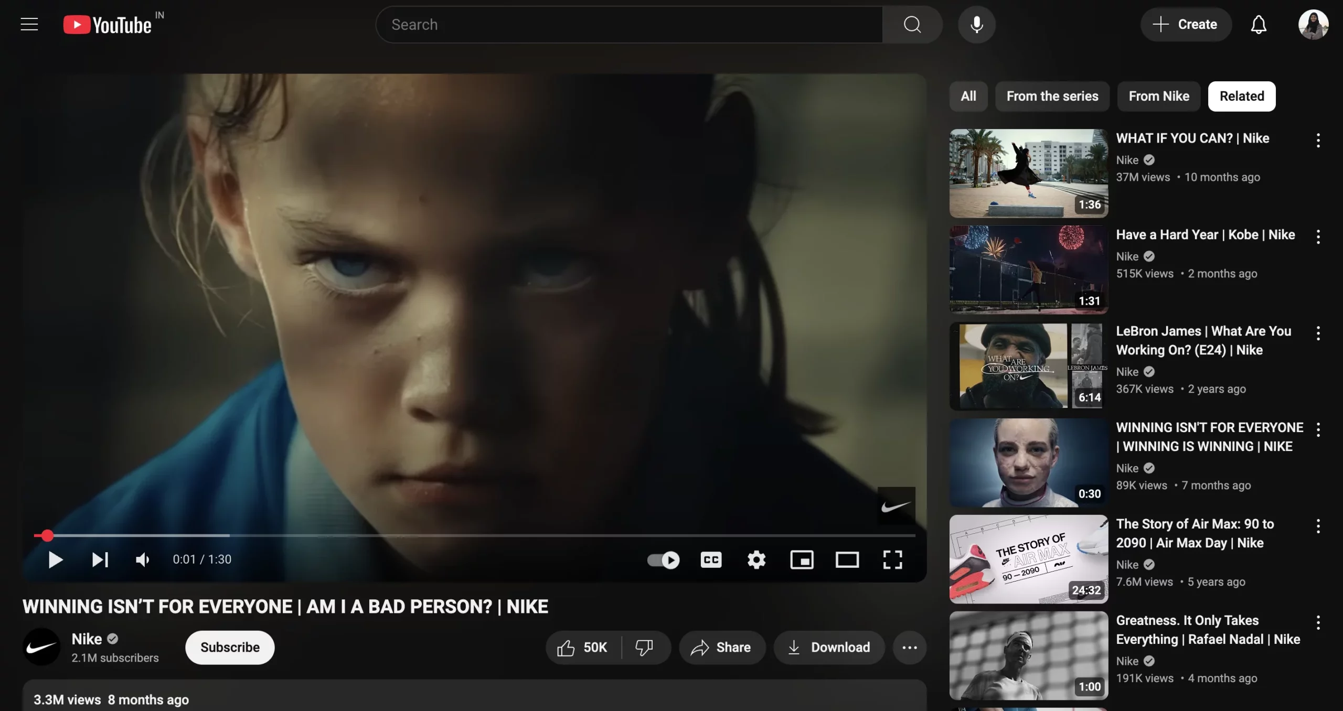
Task: Click the search magnifier button
Action: pos(912,25)
